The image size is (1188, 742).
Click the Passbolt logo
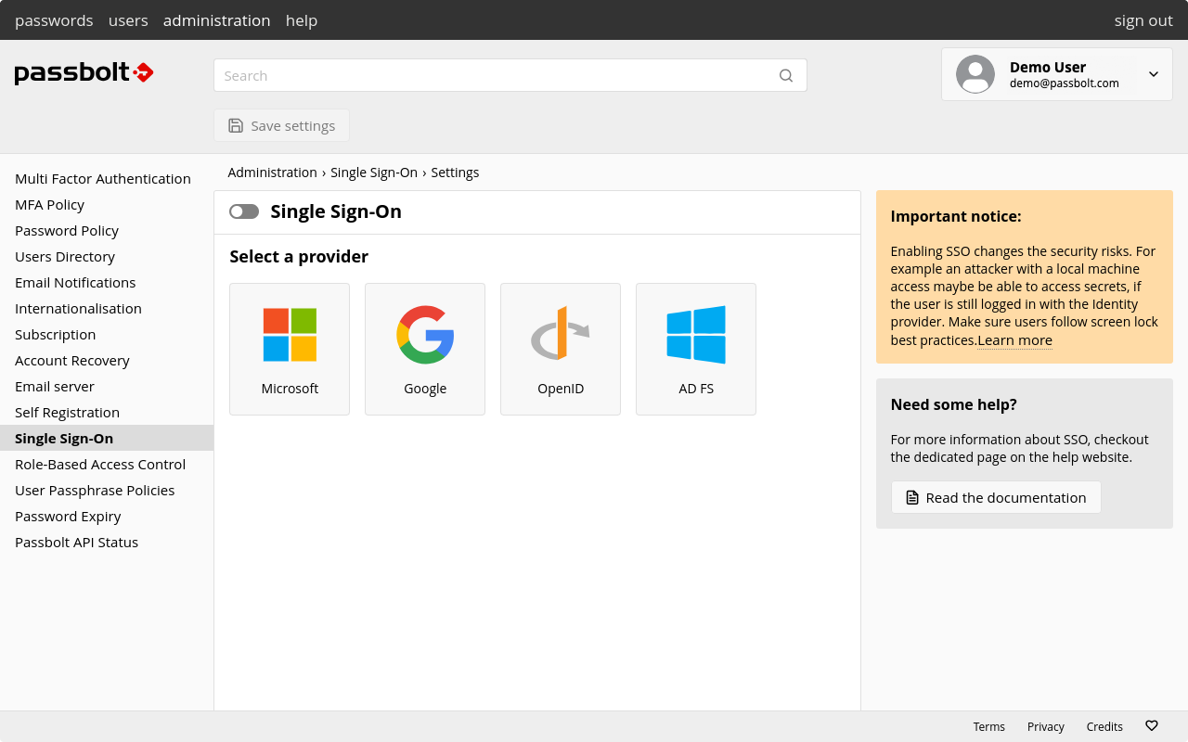coord(84,73)
